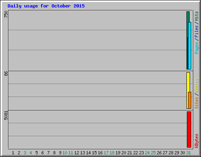The width and height of the screenshot is (201, 157).
Task: Click the Visits legend label
Action: 197,85
